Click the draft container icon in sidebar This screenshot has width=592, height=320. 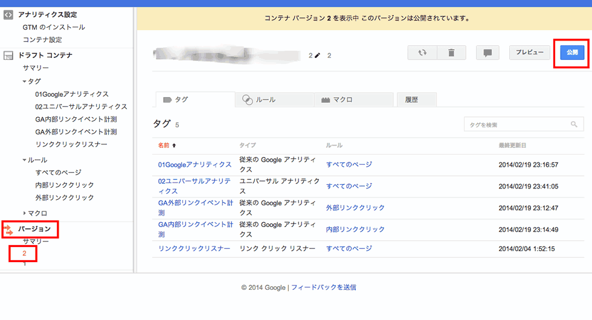tap(8, 56)
